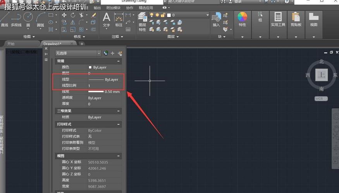Click the new drawing tab plus button
Viewport: 339px width, 193px height.
click(x=82, y=44)
